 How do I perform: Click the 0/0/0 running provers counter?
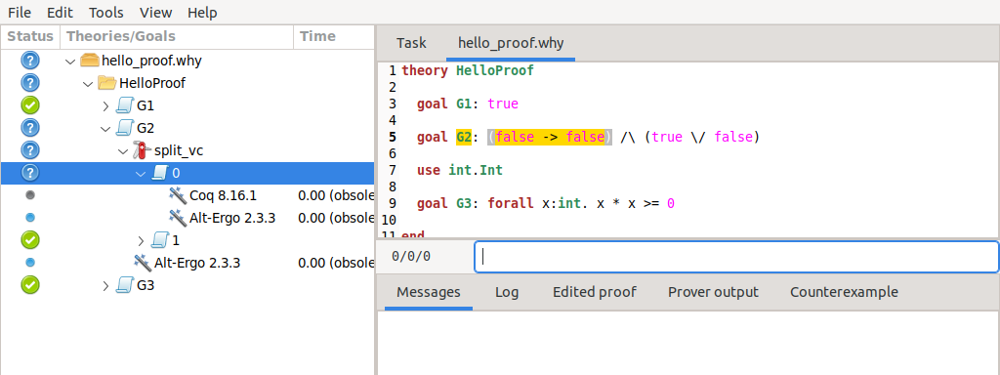click(x=411, y=257)
